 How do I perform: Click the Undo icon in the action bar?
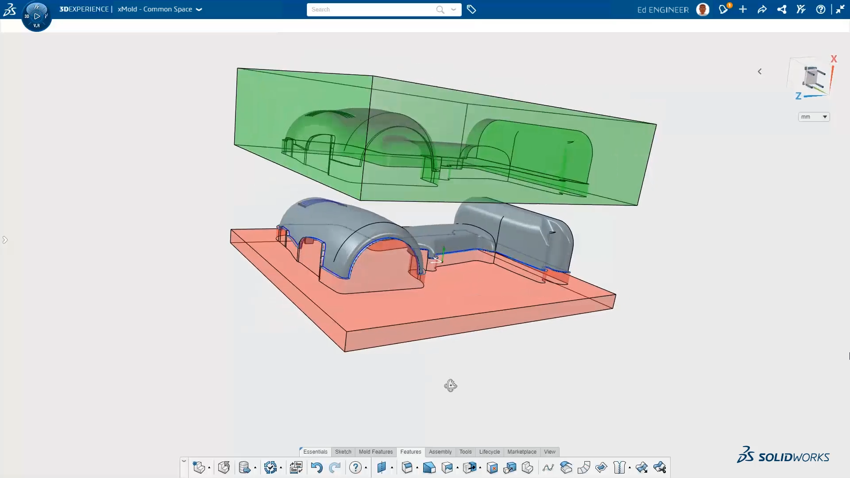coord(317,468)
